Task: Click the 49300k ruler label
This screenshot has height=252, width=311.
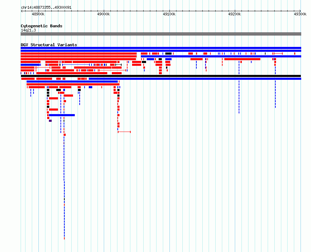Action: click(300, 14)
